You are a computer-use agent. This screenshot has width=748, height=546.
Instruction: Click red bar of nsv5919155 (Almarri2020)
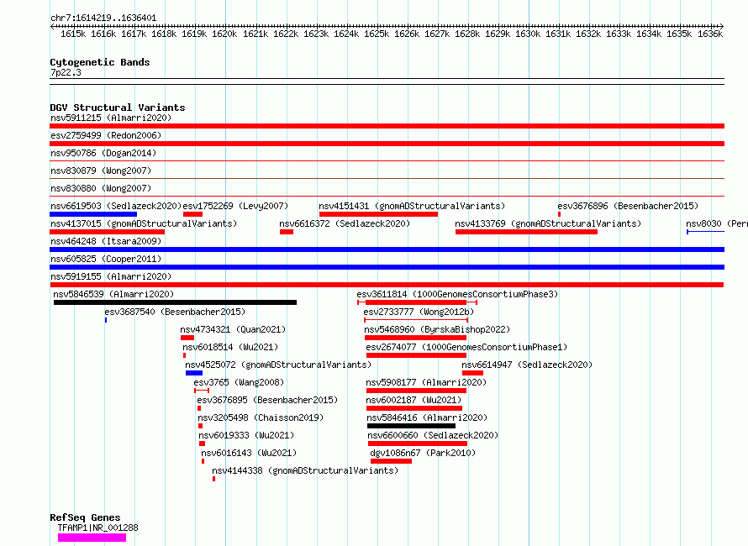coord(387,285)
